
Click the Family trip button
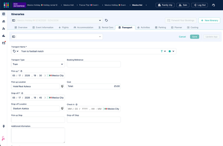(x=165, y=5)
